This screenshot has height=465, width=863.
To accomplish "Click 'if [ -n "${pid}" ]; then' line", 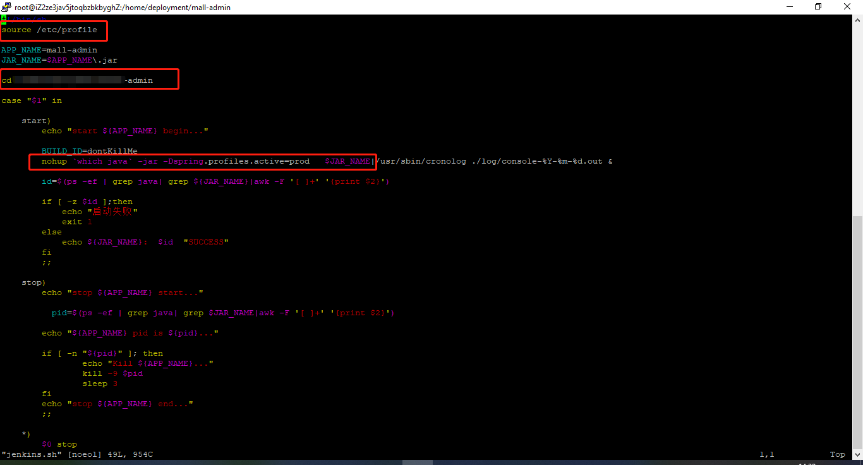I will click(102, 353).
